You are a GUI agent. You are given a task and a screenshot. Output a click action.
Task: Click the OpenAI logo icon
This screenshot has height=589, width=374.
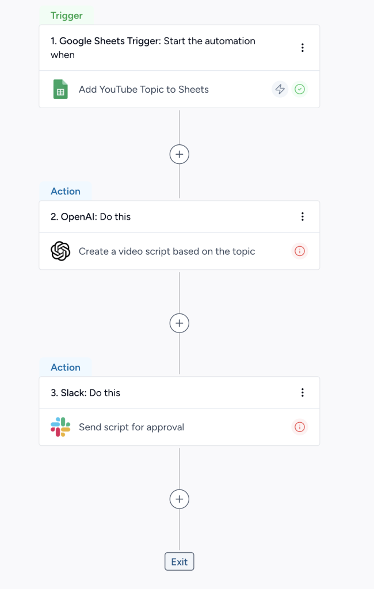60,251
